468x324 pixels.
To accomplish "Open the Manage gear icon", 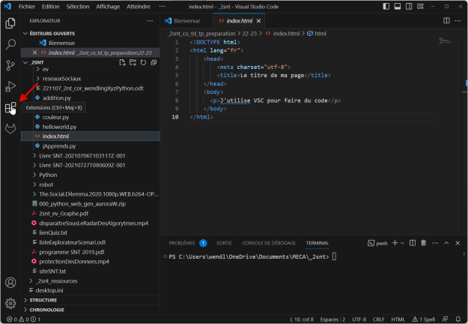I will tap(10, 304).
